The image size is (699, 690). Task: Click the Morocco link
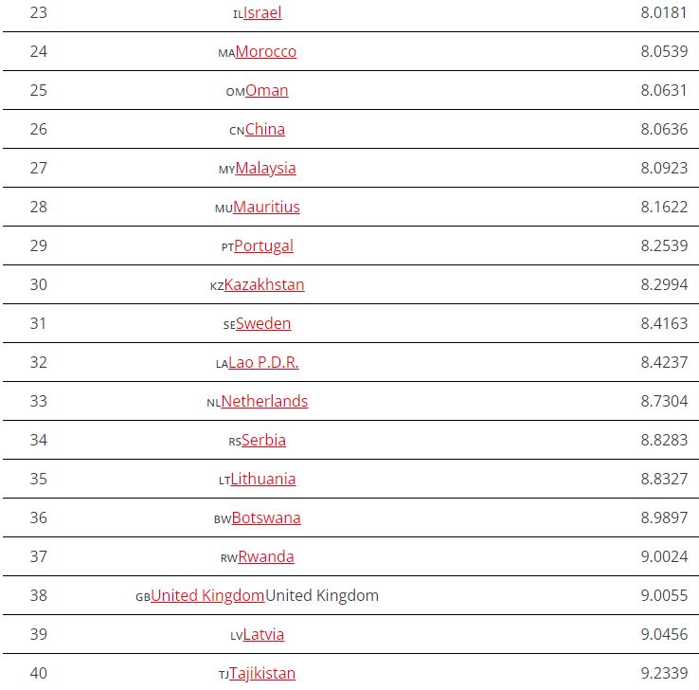[265, 51]
